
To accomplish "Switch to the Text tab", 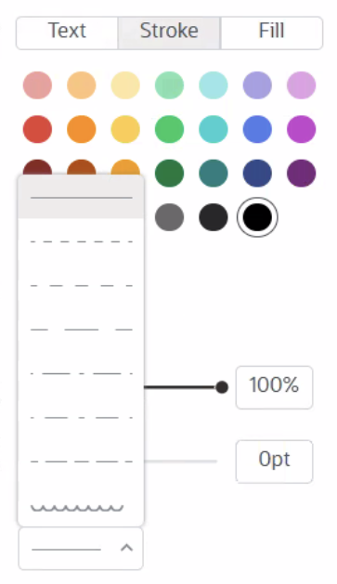I will pyautogui.click(x=67, y=32).
